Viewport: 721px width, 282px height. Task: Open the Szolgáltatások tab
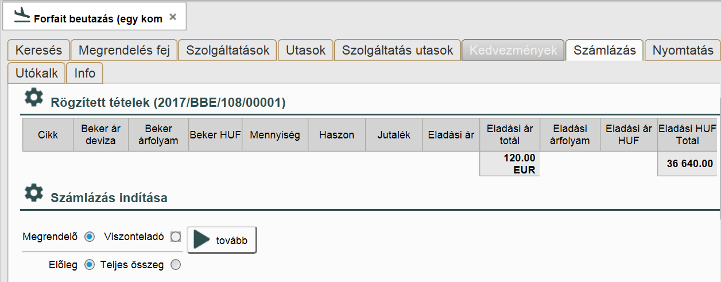(x=228, y=51)
